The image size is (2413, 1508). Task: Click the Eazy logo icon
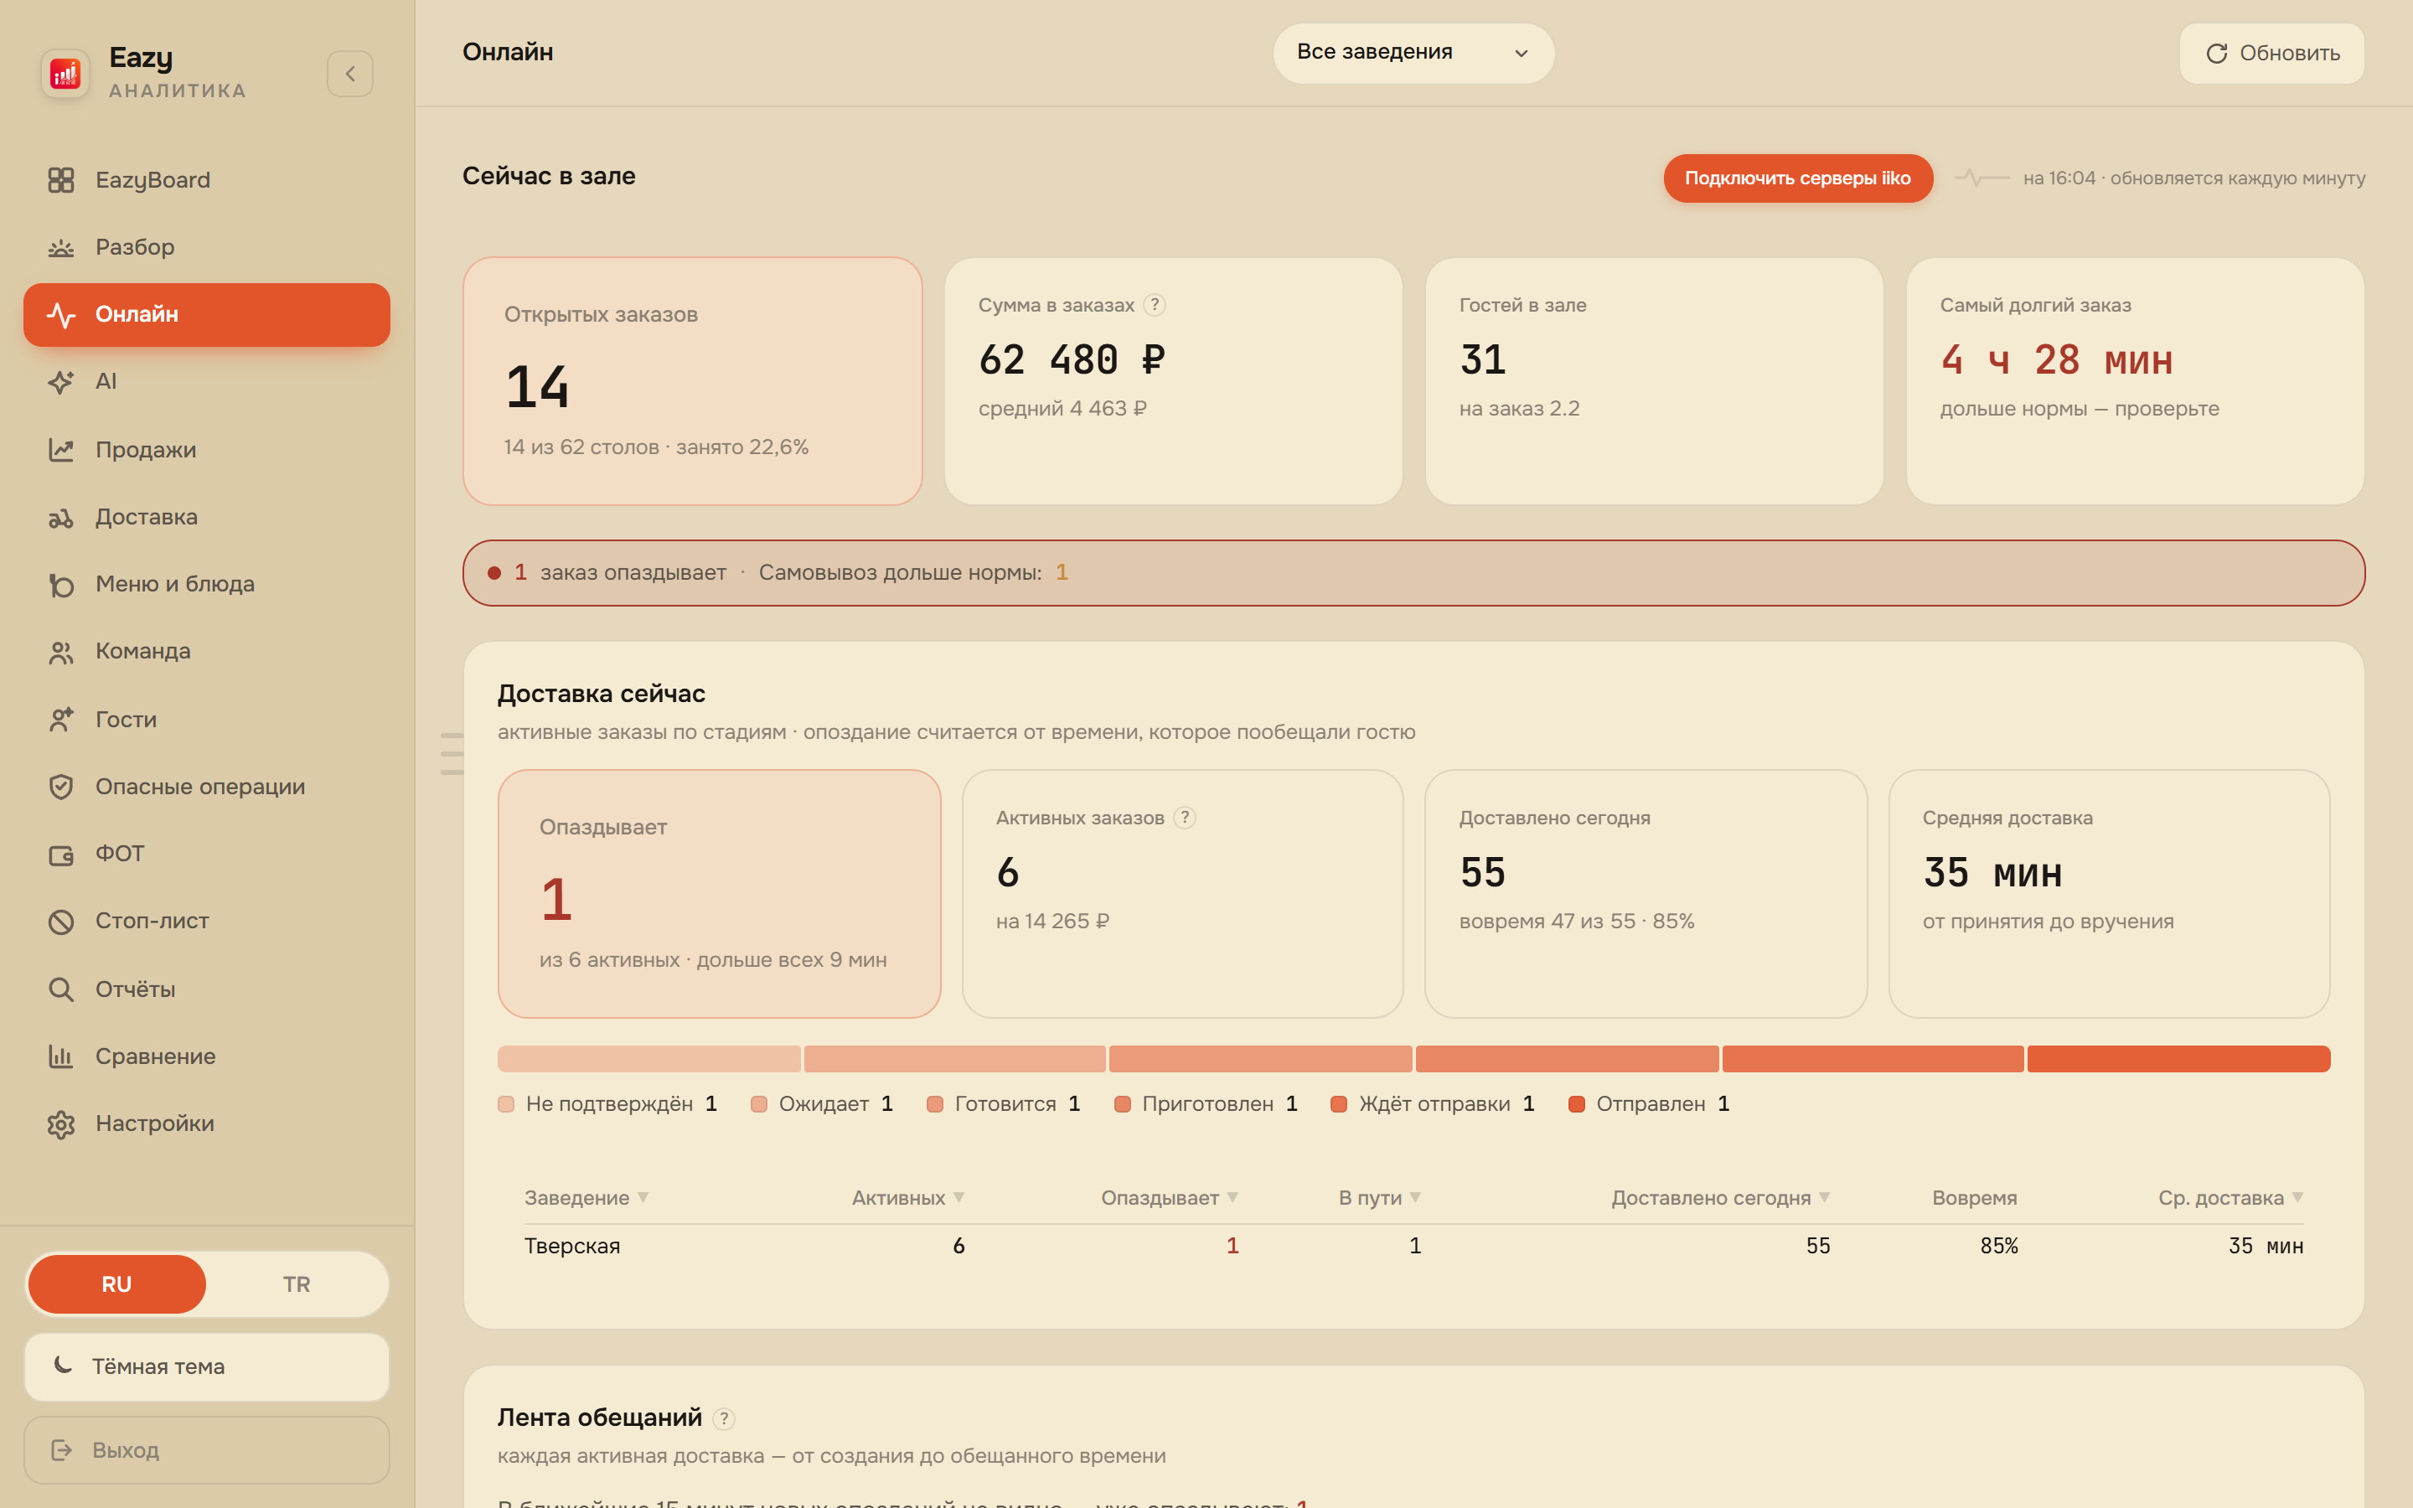coord(65,74)
